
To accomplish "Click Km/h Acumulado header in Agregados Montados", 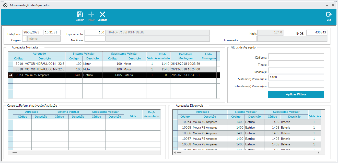I will tap(162, 56).
